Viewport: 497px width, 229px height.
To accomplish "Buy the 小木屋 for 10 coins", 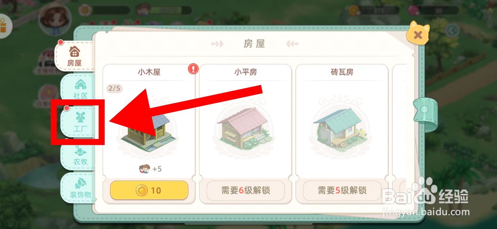I will pyautogui.click(x=149, y=190).
